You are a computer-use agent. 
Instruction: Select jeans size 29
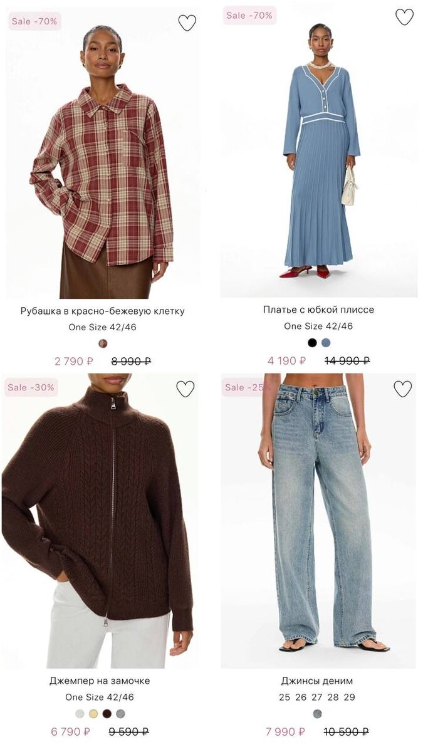coord(350,697)
